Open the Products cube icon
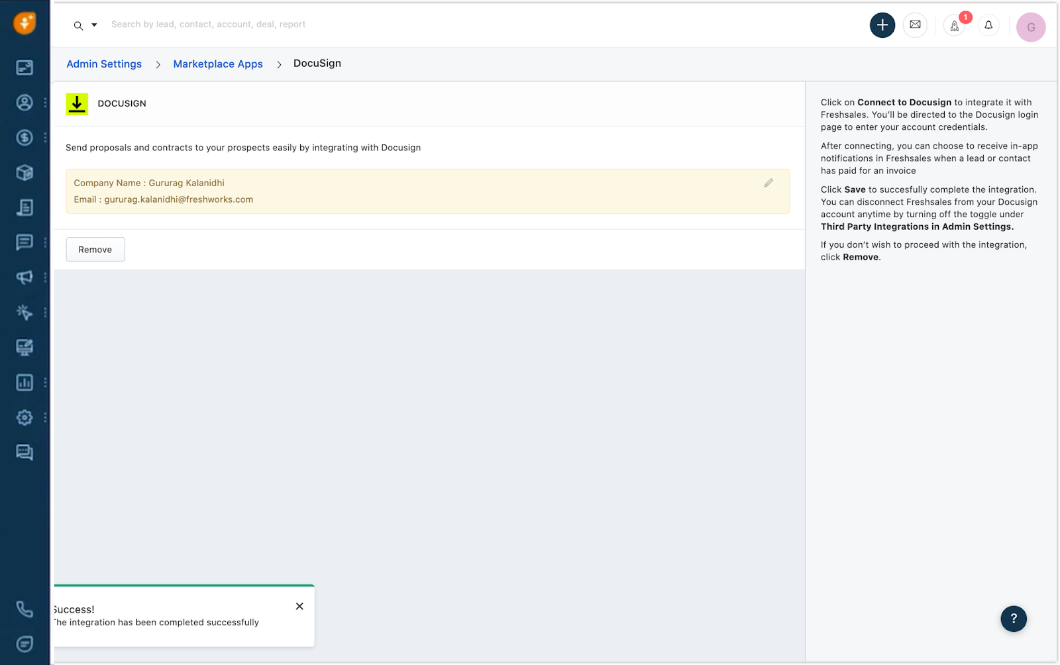 coord(25,172)
